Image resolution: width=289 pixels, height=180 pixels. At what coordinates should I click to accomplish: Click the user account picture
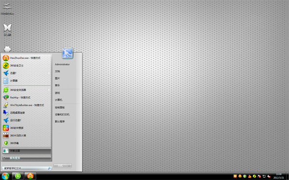coord(67,53)
